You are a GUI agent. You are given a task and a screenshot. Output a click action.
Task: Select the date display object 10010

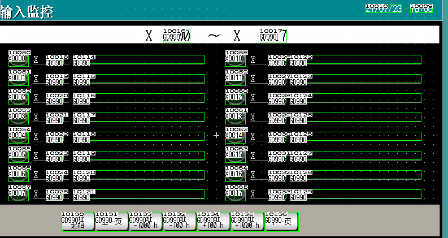click(384, 8)
